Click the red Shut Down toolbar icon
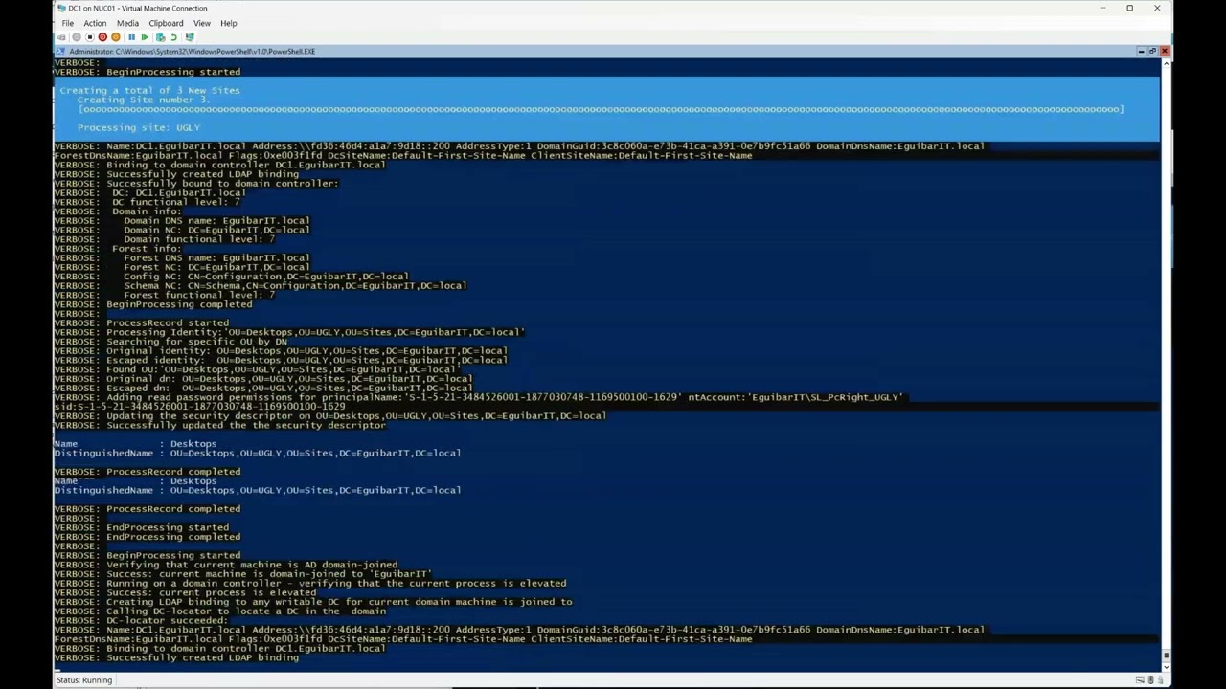This screenshot has height=689, width=1226. [102, 37]
